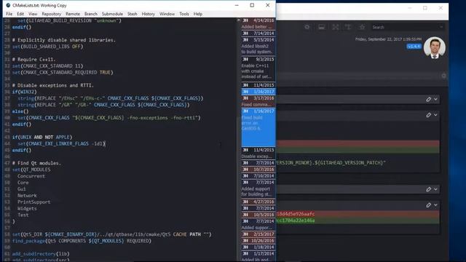Click the v1.4.4 tag badge
The height and width of the screenshot is (262, 466).
coord(414,47)
